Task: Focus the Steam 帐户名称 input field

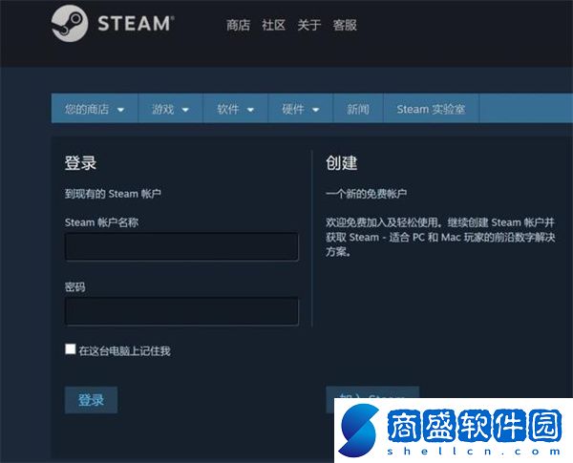Action: tap(181, 246)
